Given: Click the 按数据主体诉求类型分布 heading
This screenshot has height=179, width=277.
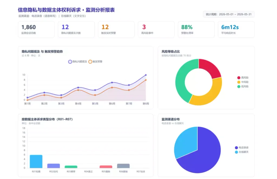Looking at the screenshot, I should point(47,119).
